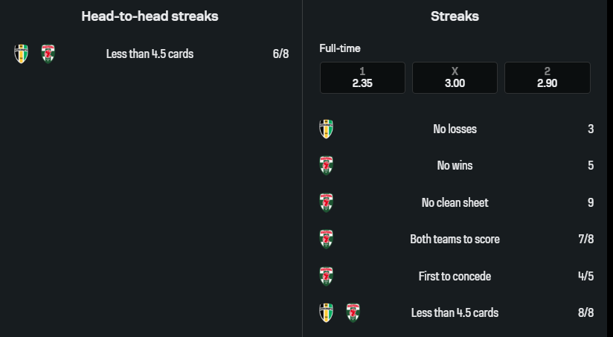
Task: Click the No losses streak label
Action: tap(455, 129)
